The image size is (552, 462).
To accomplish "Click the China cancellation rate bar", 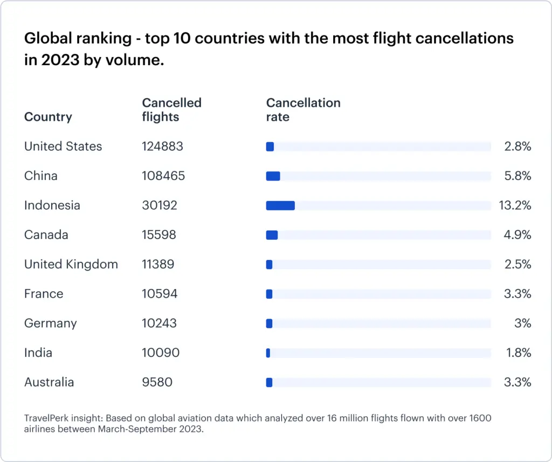I will pos(273,176).
